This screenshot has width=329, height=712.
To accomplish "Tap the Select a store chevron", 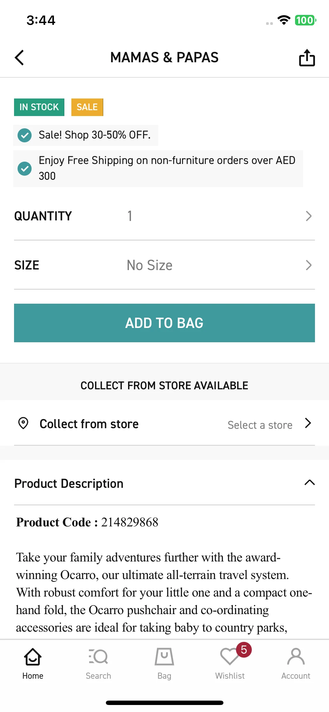I will (x=308, y=423).
